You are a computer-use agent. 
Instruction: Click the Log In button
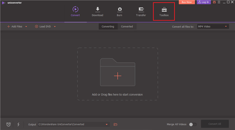204,2
